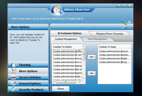Switch to IE Exclusion Options tab

[69, 33]
